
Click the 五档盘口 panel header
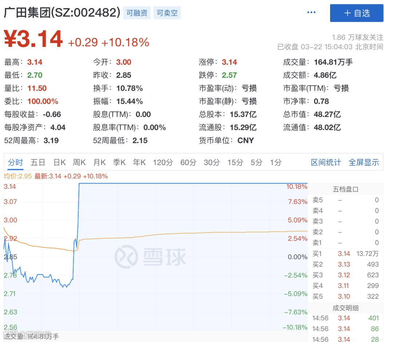pos(345,189)
